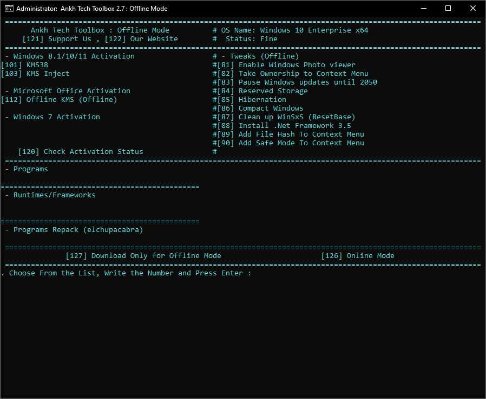Screen dimensions: 486x399
Task: Click the '[126] Online Mode' option
Action: point(358,256)
